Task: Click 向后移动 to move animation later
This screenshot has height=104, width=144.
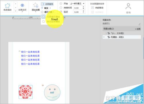Action: (x=97, y=12)
